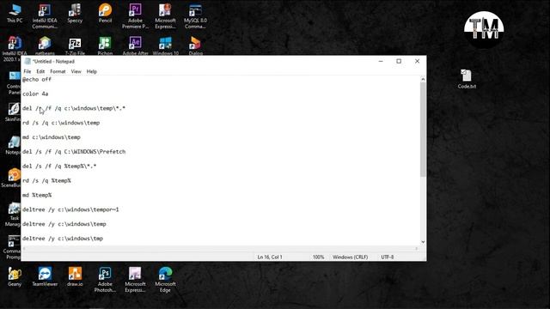This screenshot has height=309, width=550.
Task: Click 'UTF-8' encoding in status bar
Action: pos(388,257)
